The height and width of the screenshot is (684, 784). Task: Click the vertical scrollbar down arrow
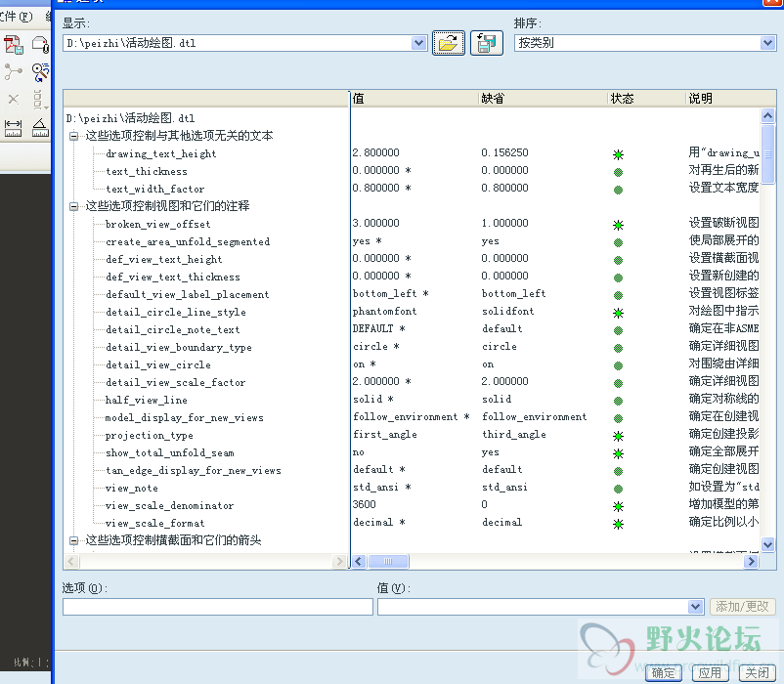click(767, 543)
